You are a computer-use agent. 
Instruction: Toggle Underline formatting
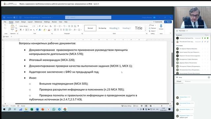pyautogui.click(x=26, y=30)
